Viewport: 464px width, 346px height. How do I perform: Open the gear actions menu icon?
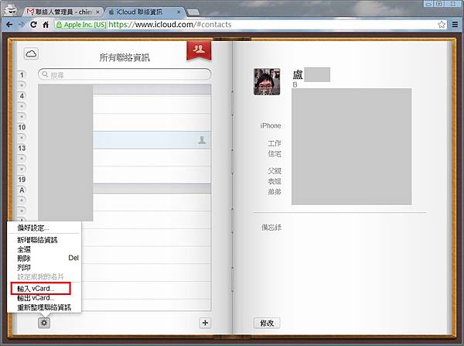click(x=44, y=323)
